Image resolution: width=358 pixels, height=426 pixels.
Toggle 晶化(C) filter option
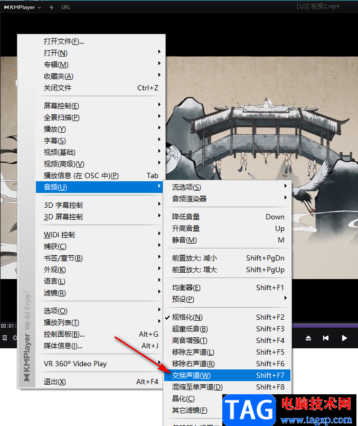194,399
